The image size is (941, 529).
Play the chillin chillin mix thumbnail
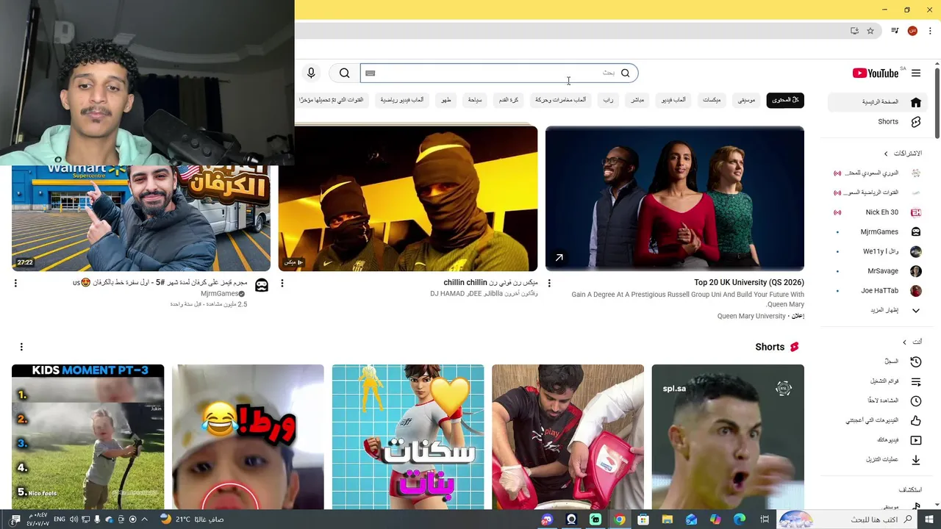[x=408, y=198]
